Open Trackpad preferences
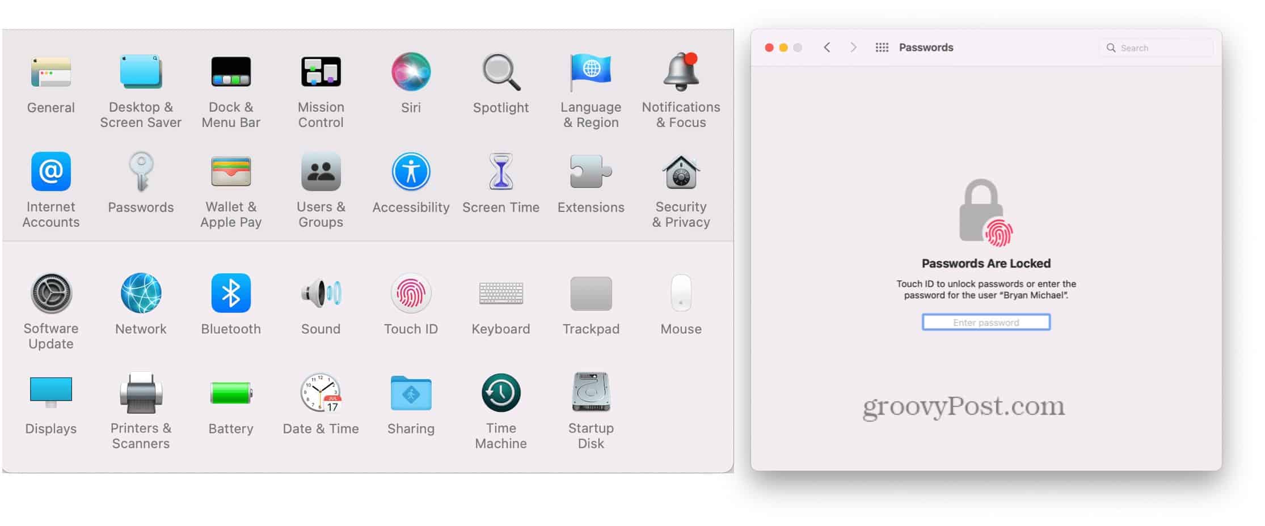This screenshot has height=526, width=1265. coord(591,293)
